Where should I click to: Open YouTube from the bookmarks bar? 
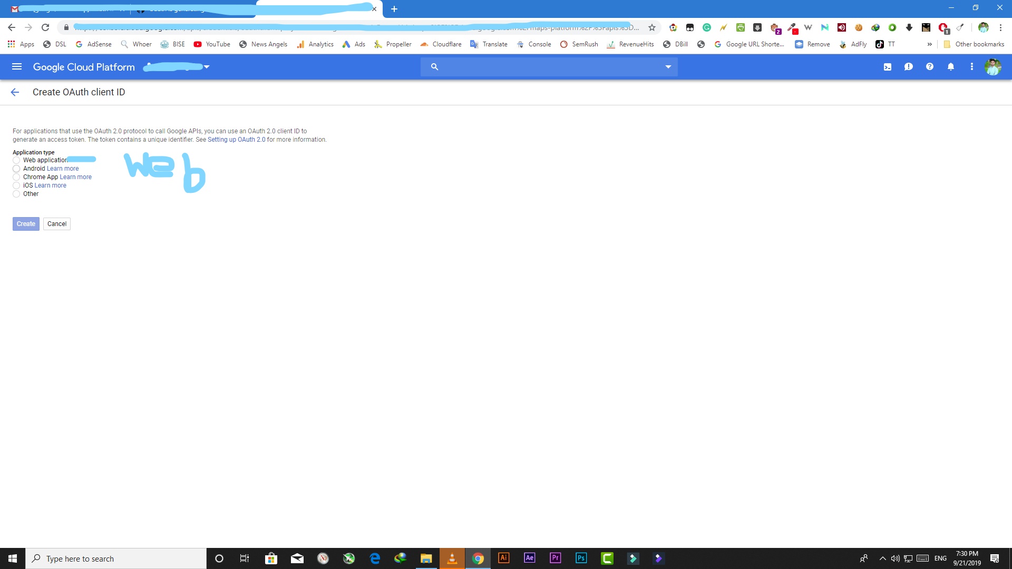pyautogui.click(x=212, y=44)
